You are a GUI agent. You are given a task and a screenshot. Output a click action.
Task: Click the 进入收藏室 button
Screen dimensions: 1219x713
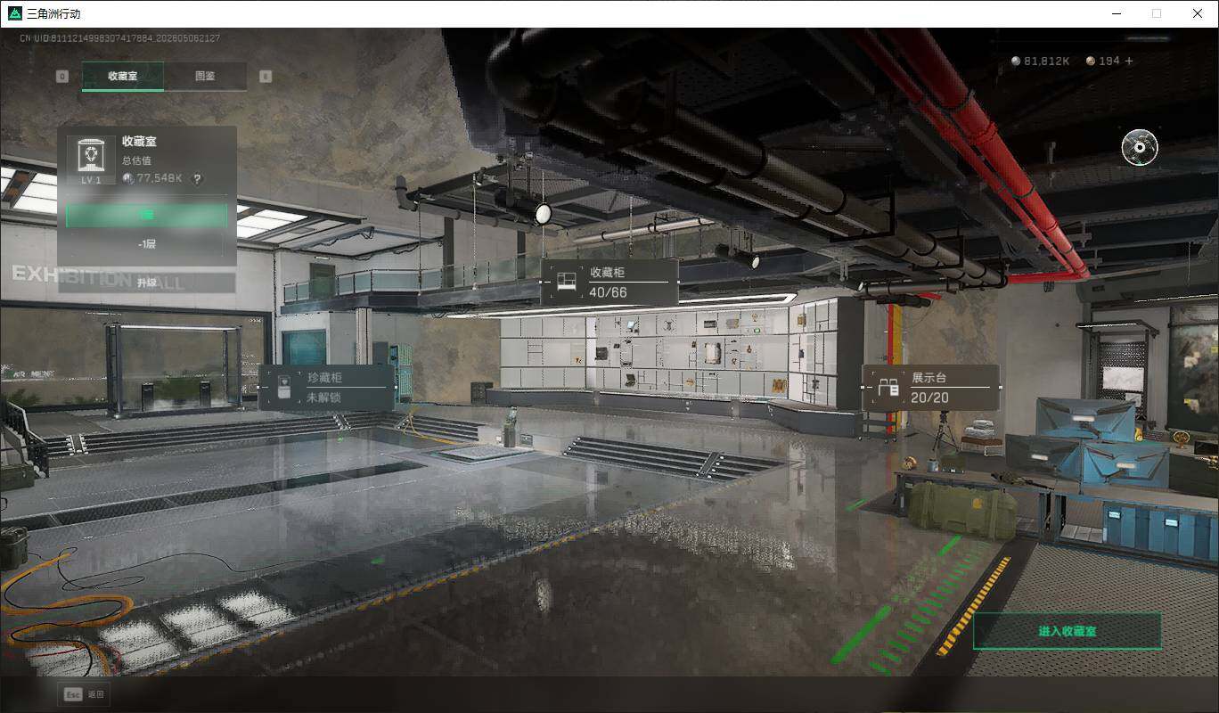pyautogui.click(x=1068, y=631)
